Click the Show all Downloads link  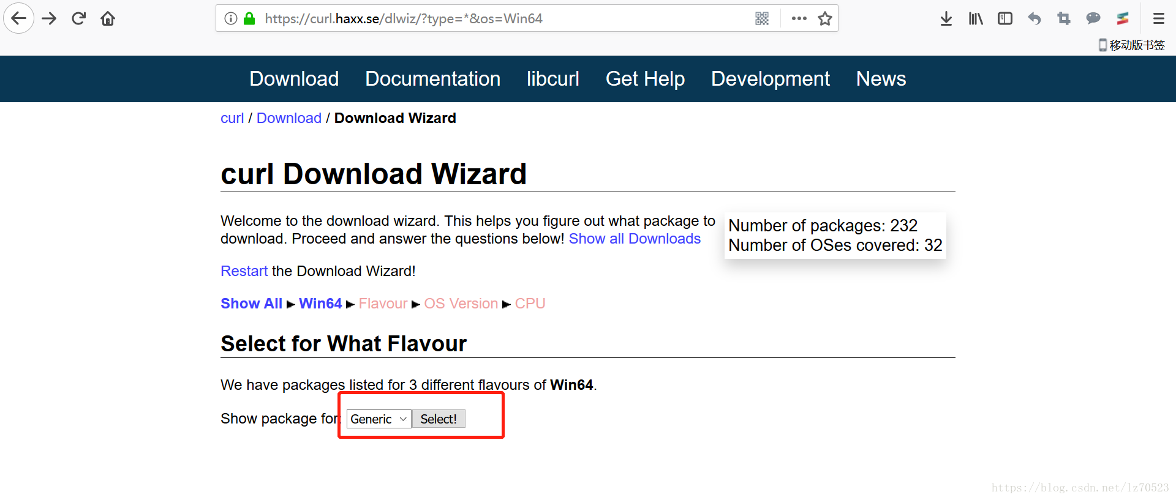[x=635, y=239]
